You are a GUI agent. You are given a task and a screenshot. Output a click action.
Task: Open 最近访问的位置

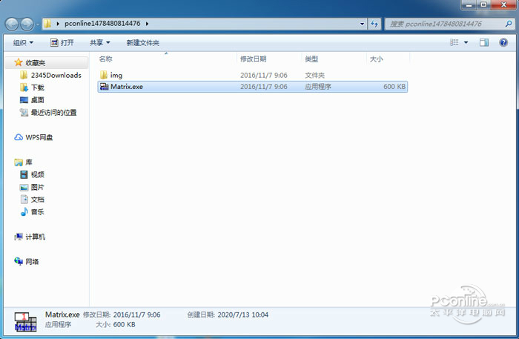[53, 113]
